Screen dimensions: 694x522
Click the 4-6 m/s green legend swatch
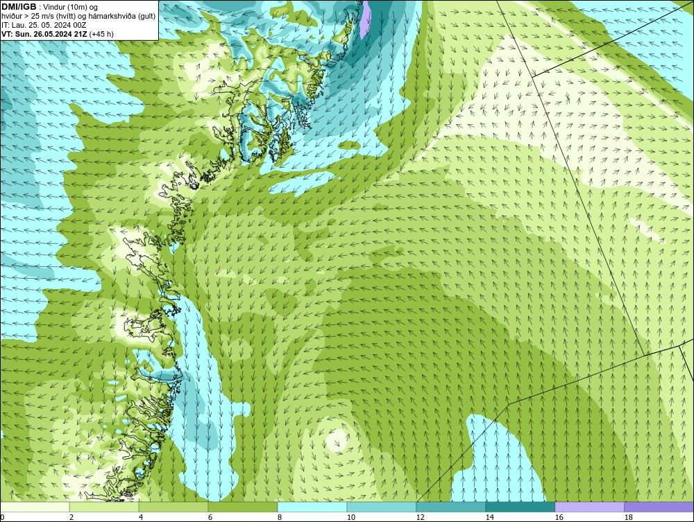(173, 507)
